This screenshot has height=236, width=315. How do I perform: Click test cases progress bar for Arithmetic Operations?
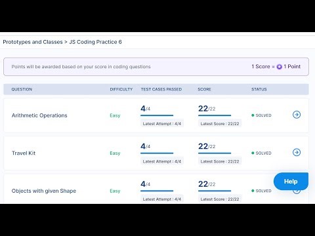[157, 115]
